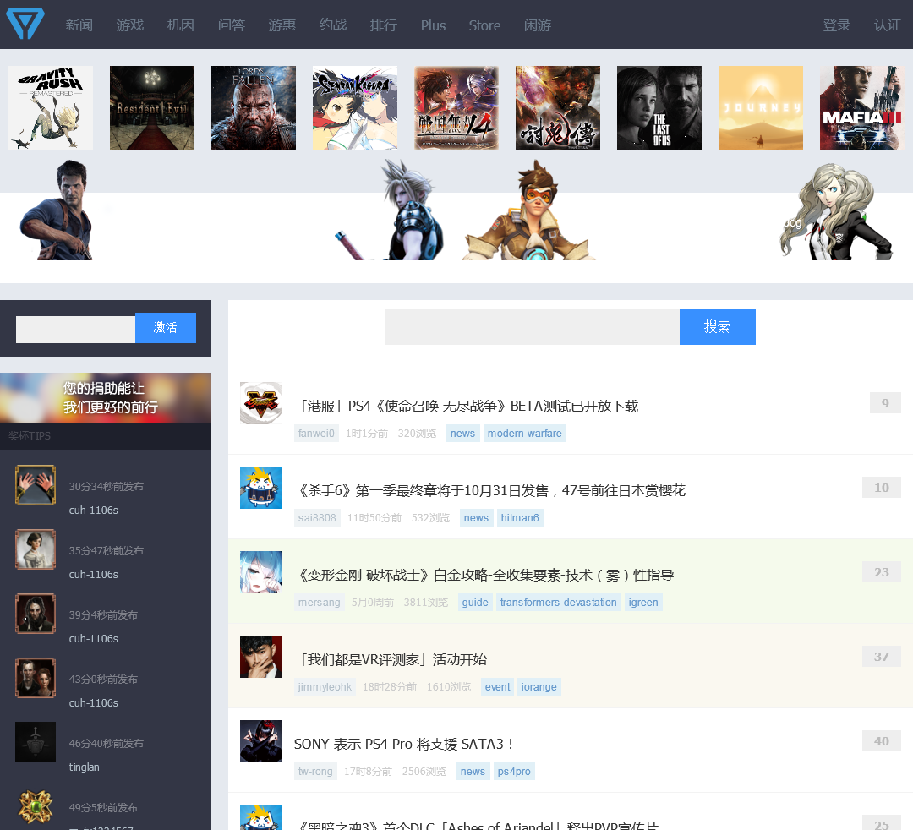Click the 激活 activate button

pos(166,328)
